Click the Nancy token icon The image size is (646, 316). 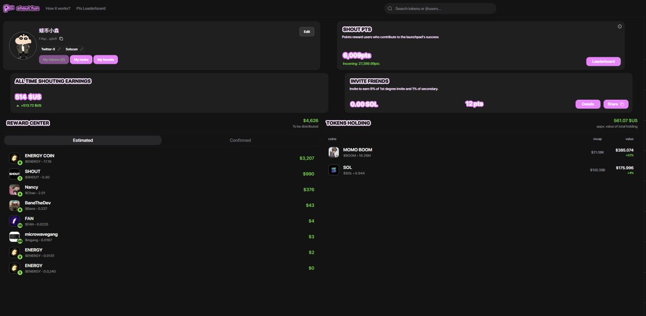15,189
